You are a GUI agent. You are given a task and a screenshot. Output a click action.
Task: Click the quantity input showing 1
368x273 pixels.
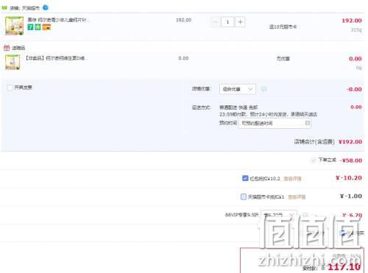click(227, 22)
